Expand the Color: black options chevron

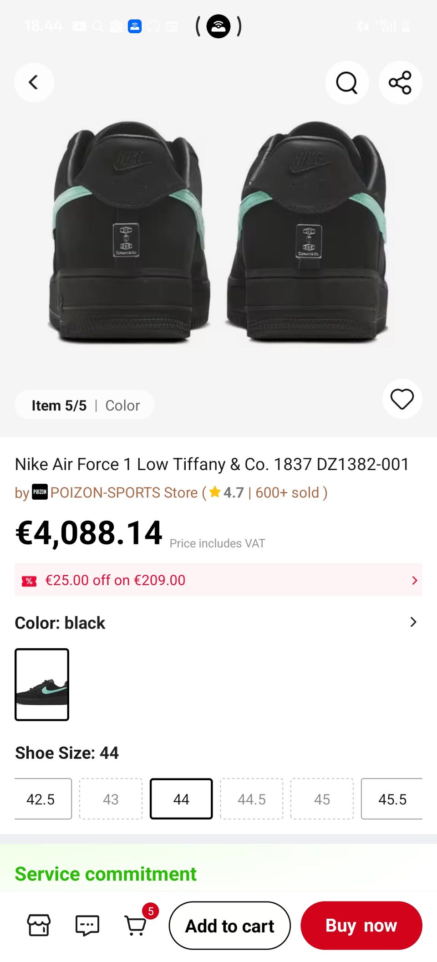point(413,622)
